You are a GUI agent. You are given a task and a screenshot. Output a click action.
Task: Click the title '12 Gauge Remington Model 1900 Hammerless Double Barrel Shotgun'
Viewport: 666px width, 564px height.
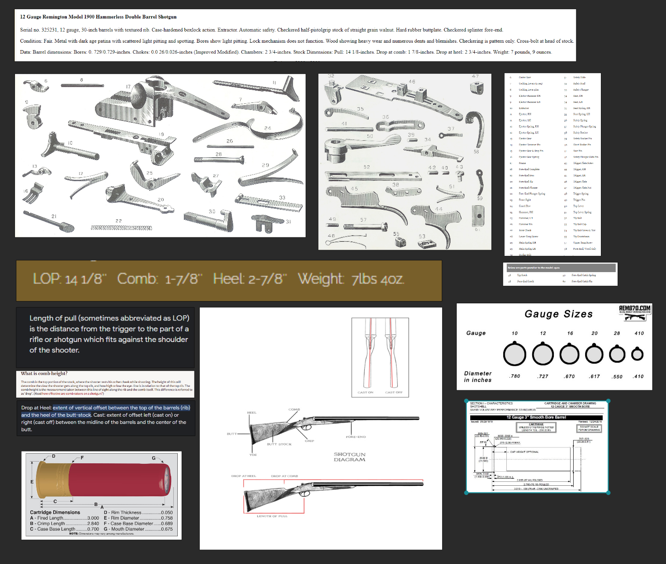pos(98,17)
